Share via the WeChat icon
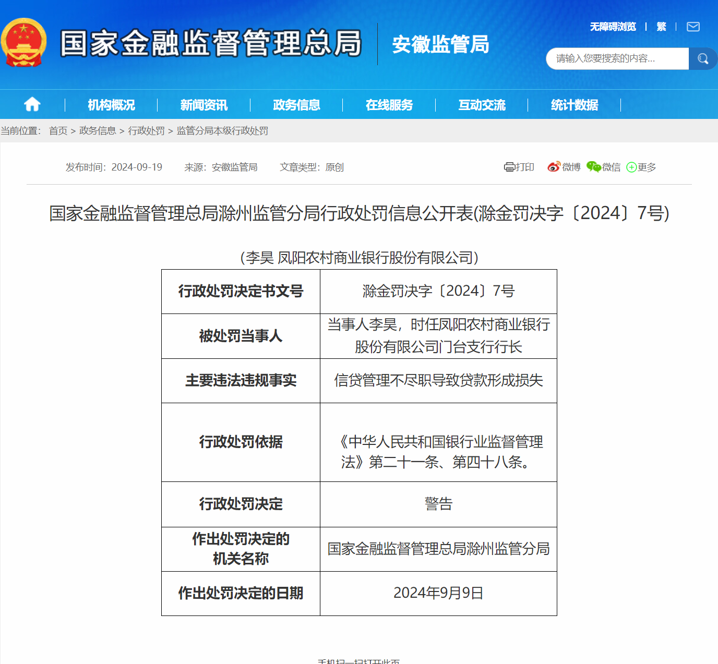This screenshot has width=718, height=664. 594,167
